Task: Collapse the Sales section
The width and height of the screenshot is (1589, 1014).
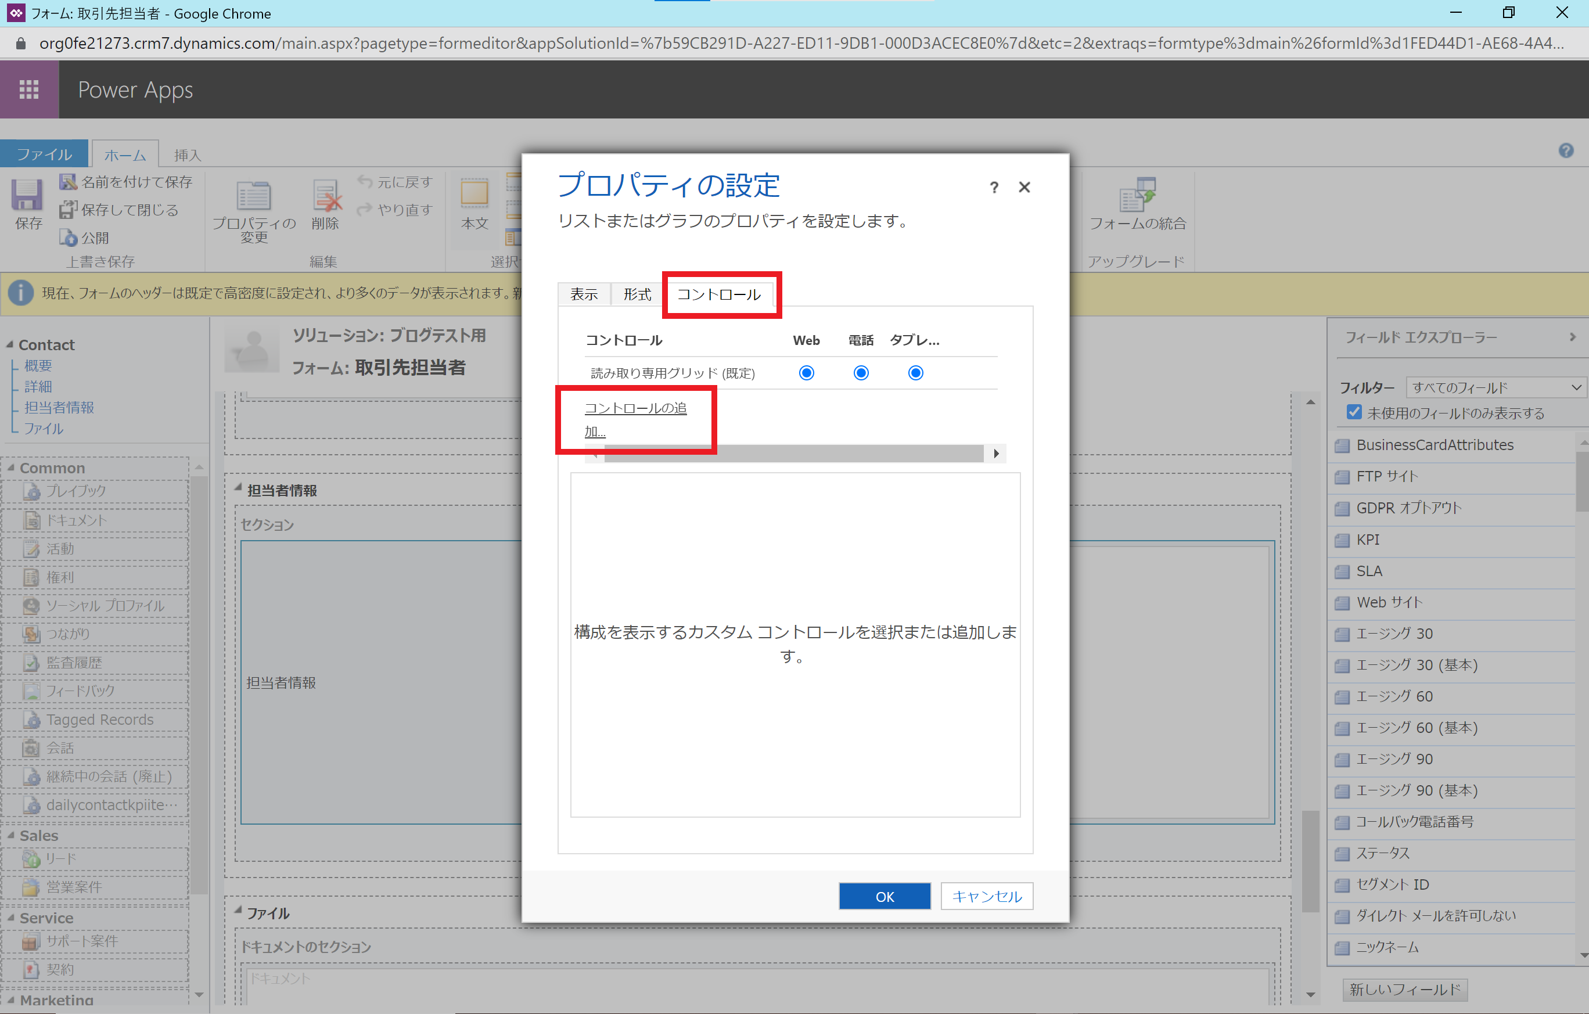Action: tap(10, 835)
